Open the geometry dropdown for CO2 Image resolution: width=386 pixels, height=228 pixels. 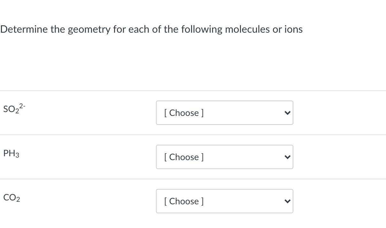[x=225, y=201]
